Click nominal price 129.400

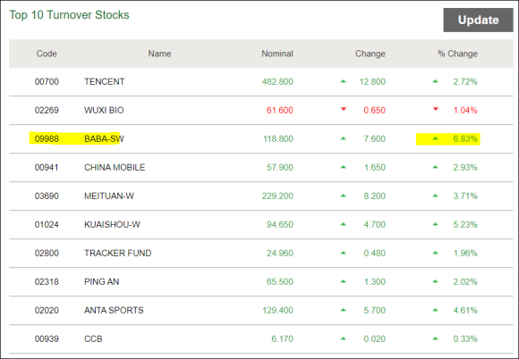[x=277, y=310]
